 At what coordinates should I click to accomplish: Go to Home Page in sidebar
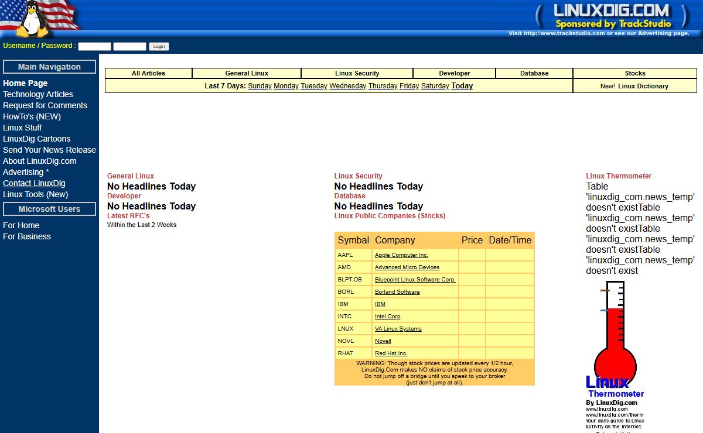click(25, 83)
